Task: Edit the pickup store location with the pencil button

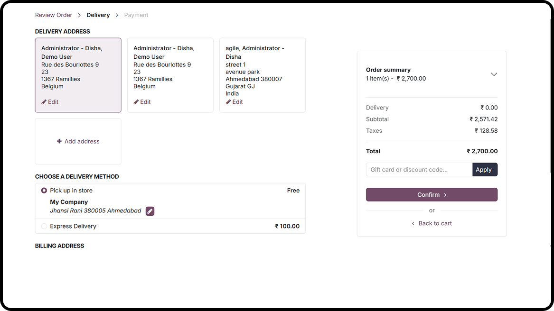Action: 150,211
